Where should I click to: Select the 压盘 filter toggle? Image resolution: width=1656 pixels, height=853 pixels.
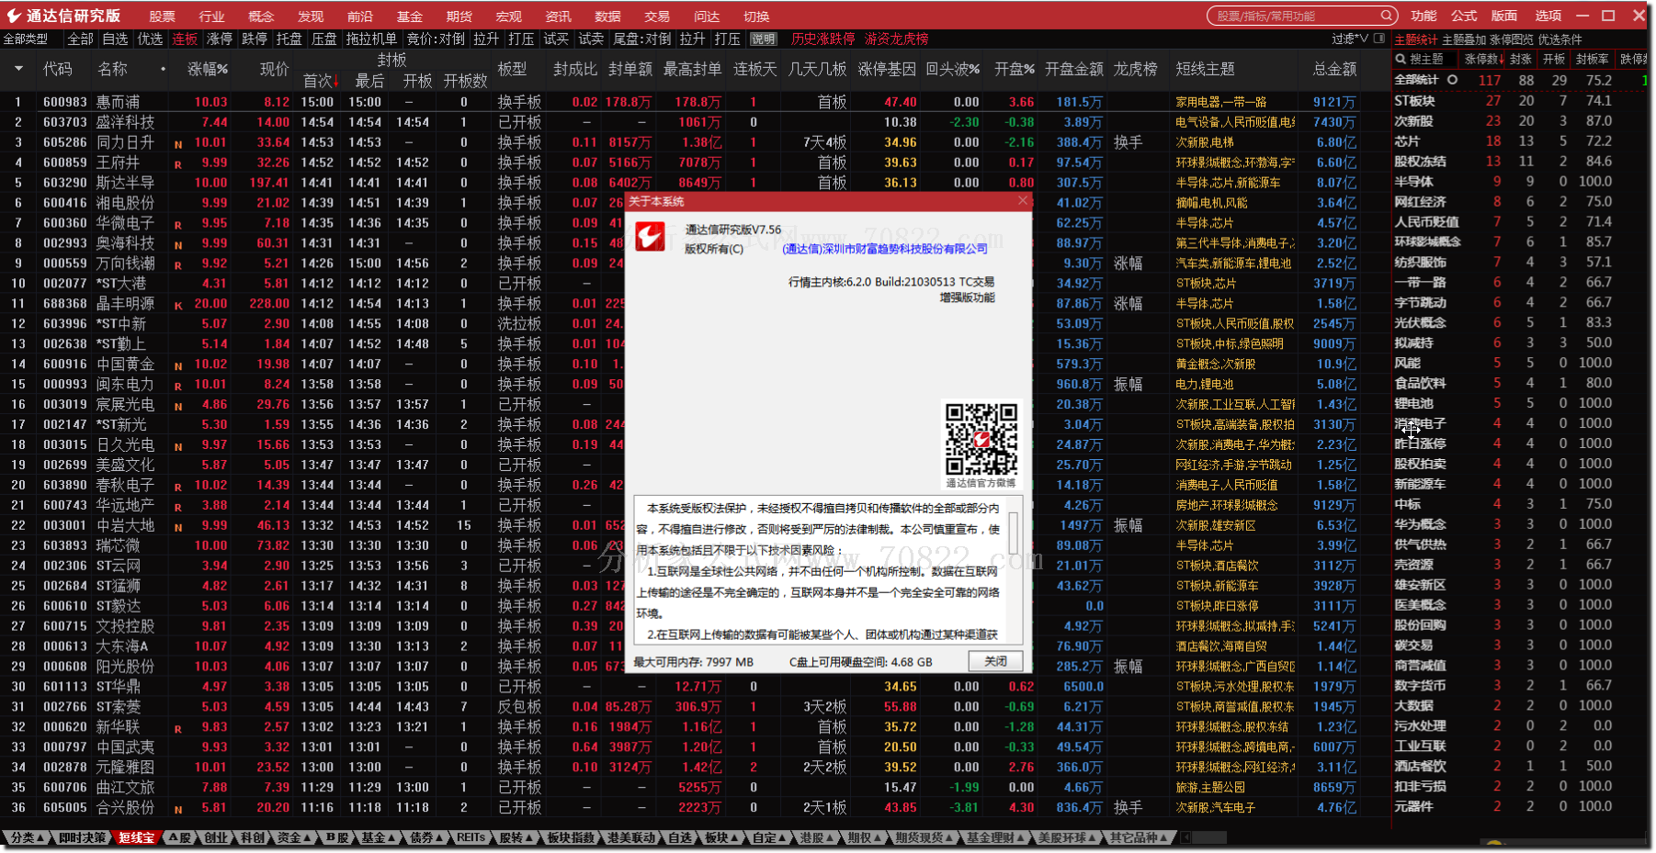(x=324, y=39)
